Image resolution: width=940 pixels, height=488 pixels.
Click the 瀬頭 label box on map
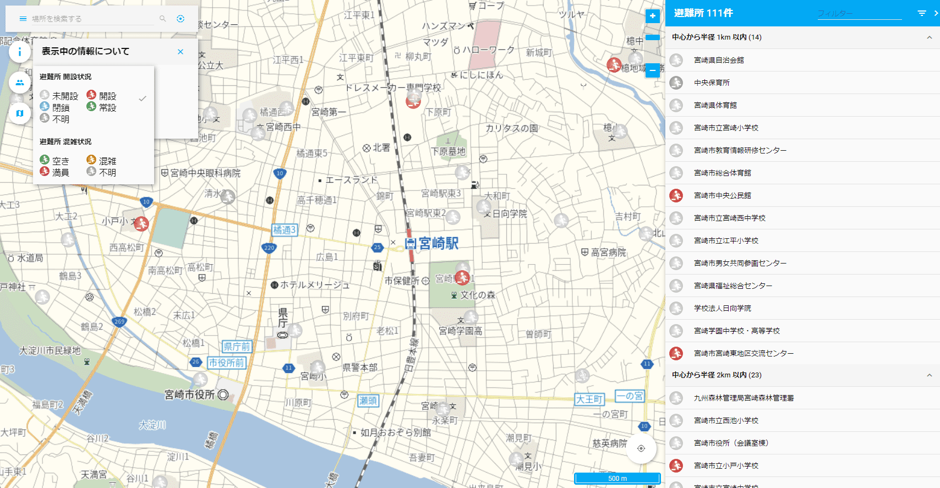[x=368, y=401]
